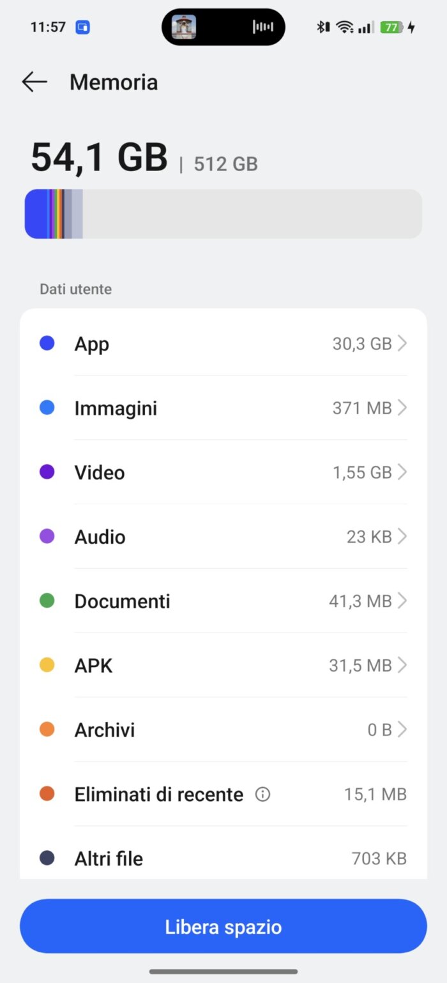Tap the Bluetooth status icon
This screenshot has width=447, height=983.
pos(323,27)
